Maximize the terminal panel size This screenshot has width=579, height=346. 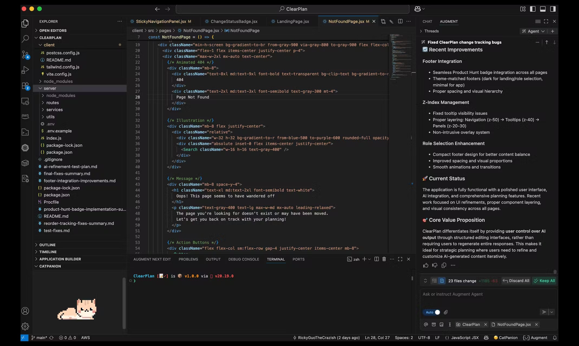pyautogui.click(x=400, y=259)
